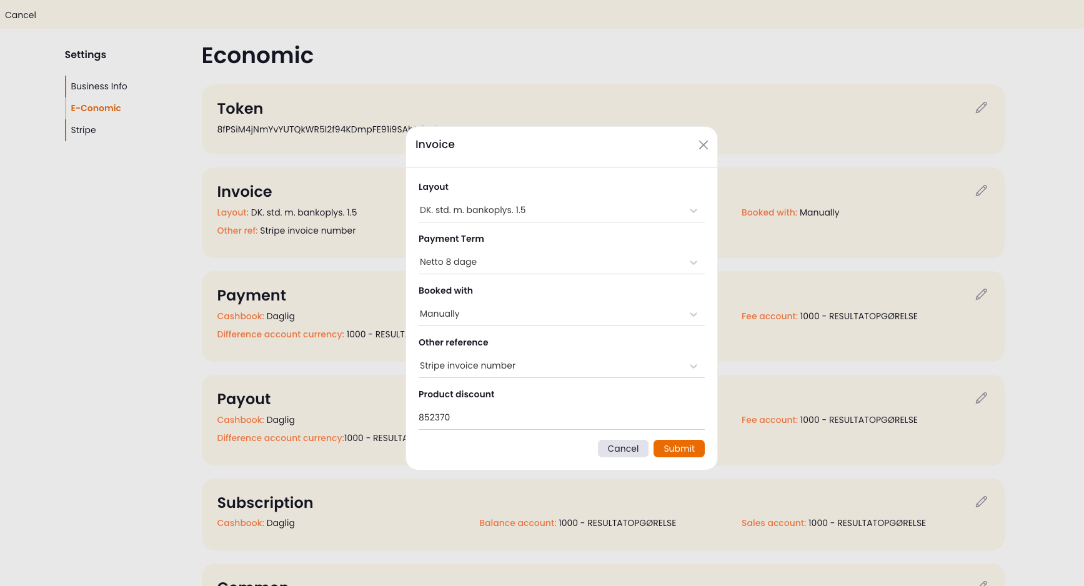Open Stripe settings page

tap(83, 130)
